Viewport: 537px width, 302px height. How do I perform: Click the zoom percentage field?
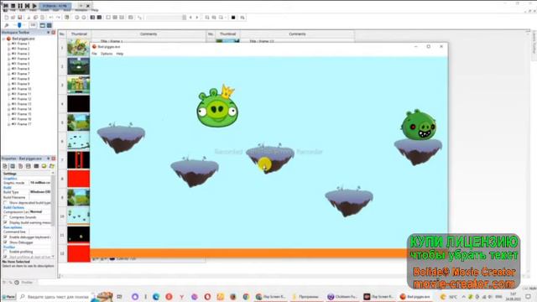coord(33,25)
